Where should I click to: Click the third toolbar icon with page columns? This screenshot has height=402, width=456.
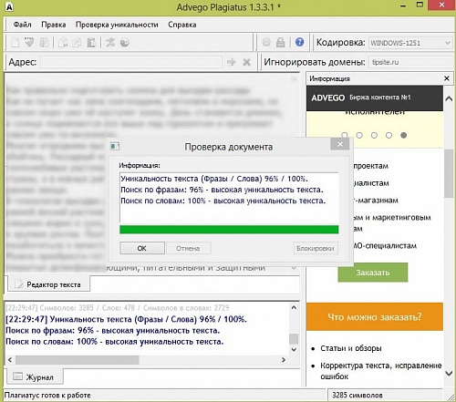coord(44,42)
